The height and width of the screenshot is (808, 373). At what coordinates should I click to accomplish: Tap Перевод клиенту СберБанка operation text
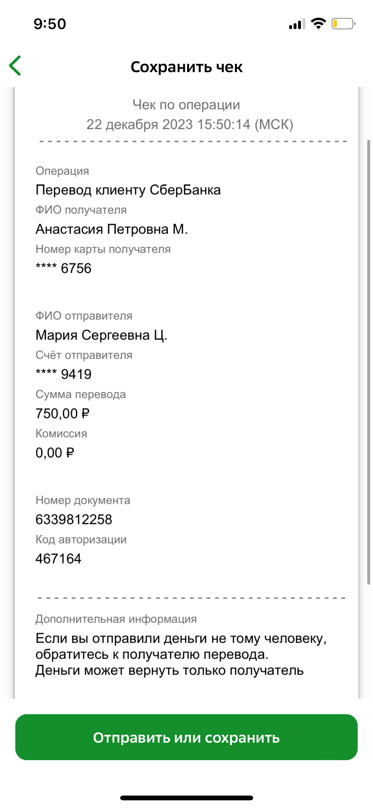(x=128, y=190)
